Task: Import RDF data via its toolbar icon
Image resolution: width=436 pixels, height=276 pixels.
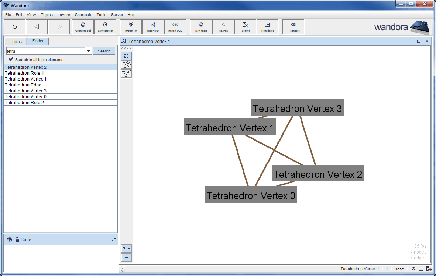Action: [x=153, y=26]
